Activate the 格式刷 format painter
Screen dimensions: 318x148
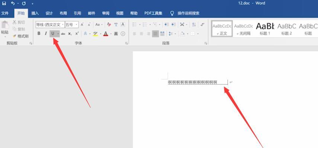click(20, 36)
